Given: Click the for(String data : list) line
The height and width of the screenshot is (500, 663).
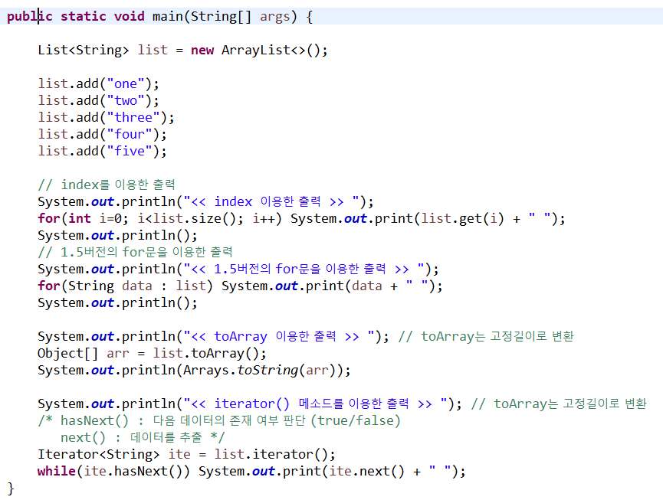Looking at the screenshot, I should pyautogui.click(x=240, y=286).
